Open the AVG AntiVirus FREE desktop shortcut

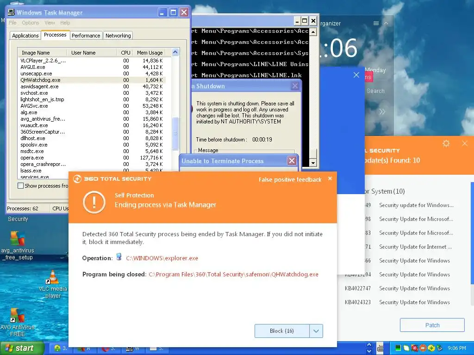(17, 322)
